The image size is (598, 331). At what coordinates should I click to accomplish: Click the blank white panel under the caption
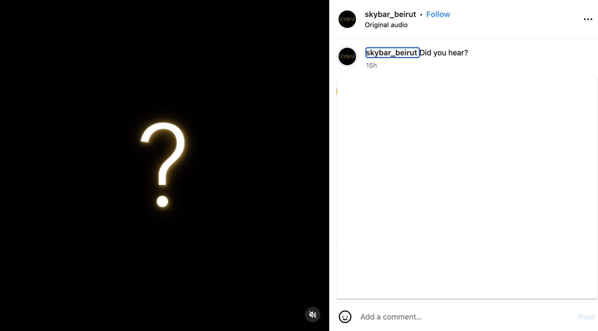467,187
